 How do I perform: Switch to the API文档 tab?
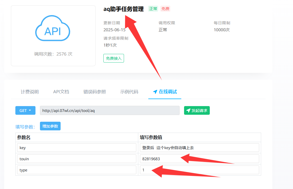[61, 92]
